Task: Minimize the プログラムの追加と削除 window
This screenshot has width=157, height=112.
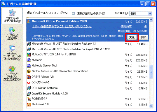Action: pos(142,4)
